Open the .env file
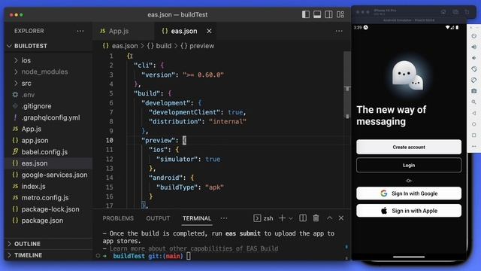The width and height of the screenshot is (481, 271). pos(28,95)
